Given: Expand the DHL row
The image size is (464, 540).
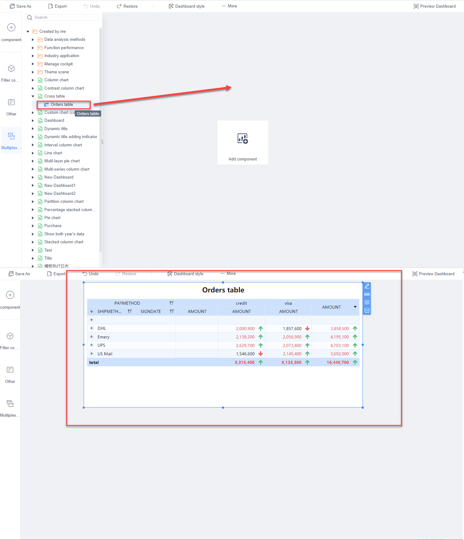Looking at the screenshot, I should (91, 328).
